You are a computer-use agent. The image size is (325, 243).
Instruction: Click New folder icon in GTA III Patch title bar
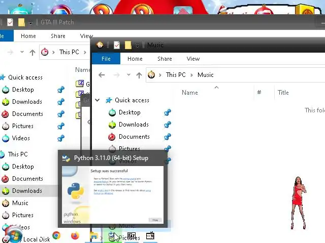(21, 22)
